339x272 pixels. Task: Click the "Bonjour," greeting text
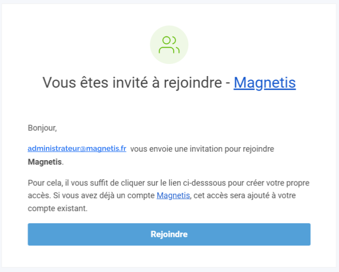42,128
